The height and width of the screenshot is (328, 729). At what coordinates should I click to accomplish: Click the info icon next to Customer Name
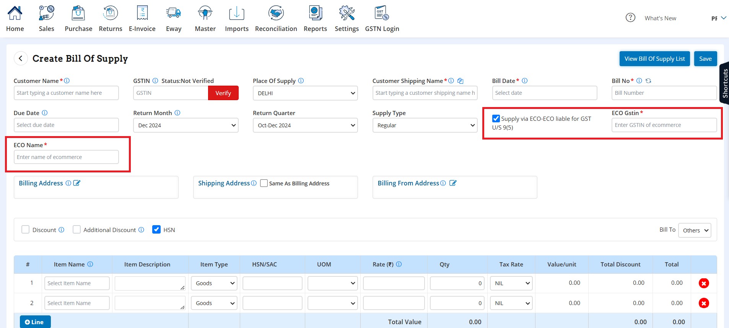67,81
